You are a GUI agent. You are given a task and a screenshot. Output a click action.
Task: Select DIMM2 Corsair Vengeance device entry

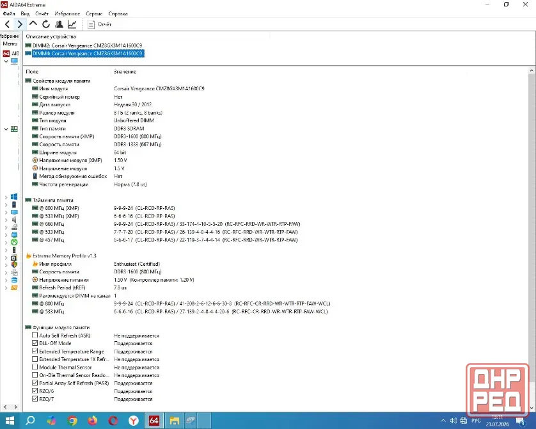[x=87, y=45]
